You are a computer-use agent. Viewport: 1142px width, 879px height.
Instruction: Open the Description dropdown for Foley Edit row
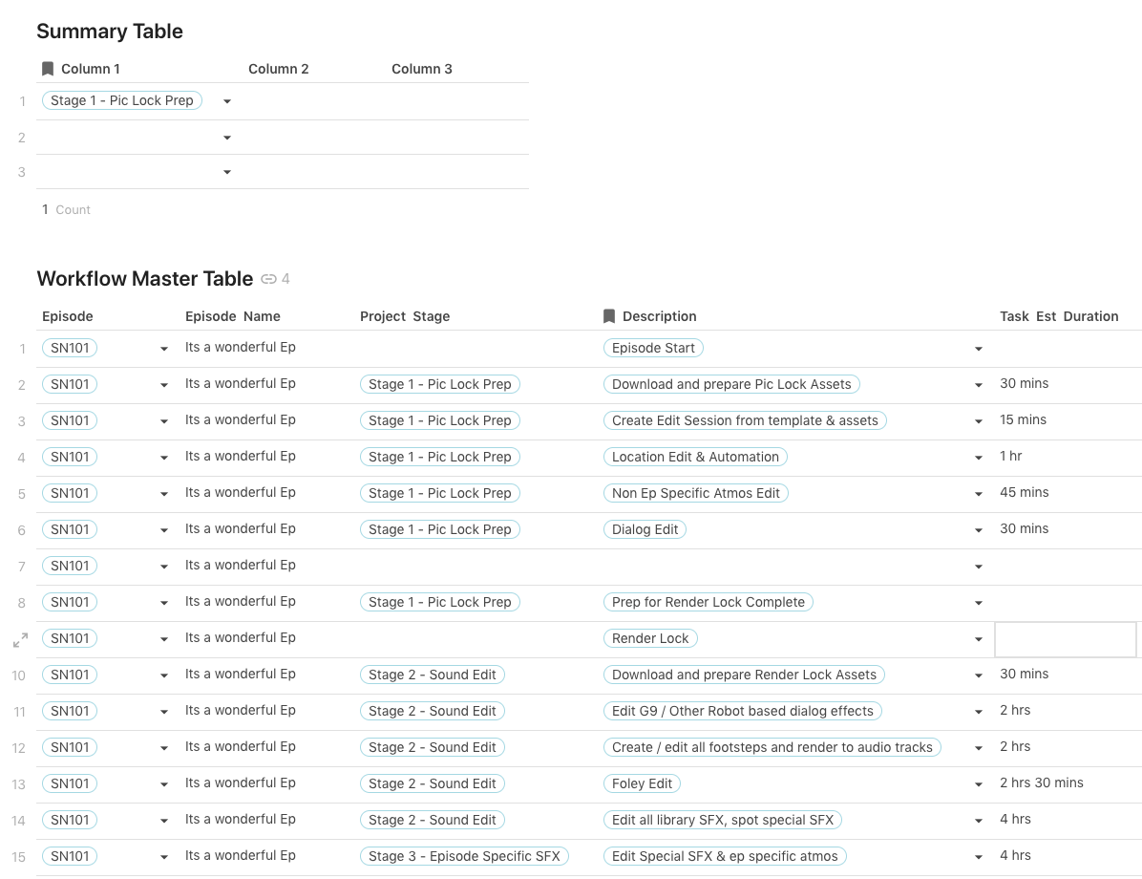click(x=979, y=784)
